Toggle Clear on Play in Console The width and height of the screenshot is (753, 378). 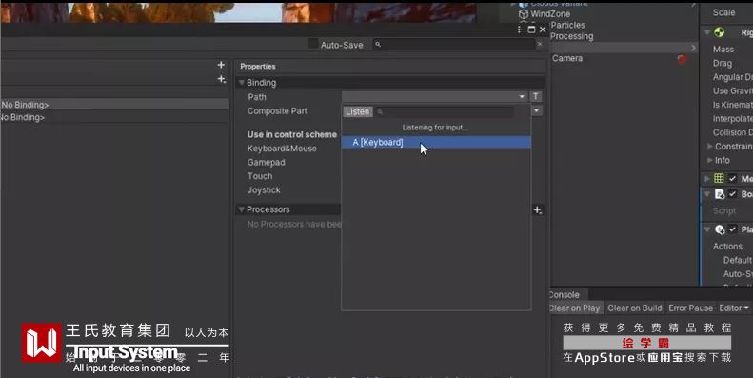tap(575, 308)
